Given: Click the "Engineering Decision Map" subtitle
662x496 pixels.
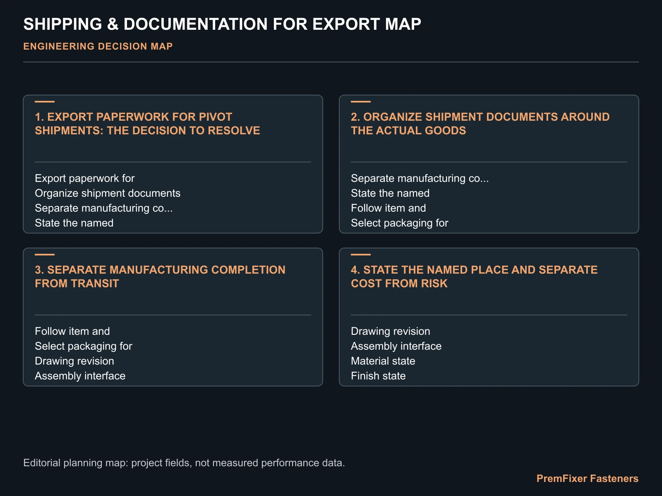Looking at the screenshot, I should coord(98,46).
